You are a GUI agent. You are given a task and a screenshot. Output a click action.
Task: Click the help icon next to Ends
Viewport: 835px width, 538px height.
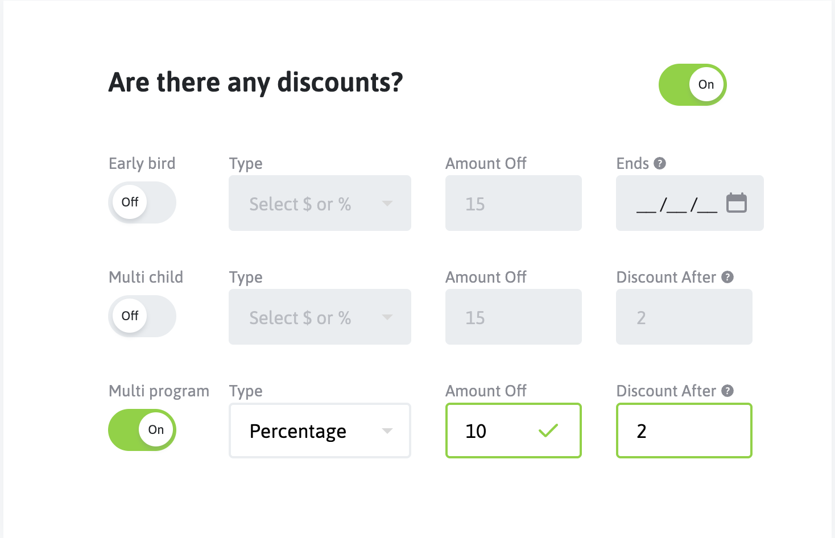click(x=660, y=164)
